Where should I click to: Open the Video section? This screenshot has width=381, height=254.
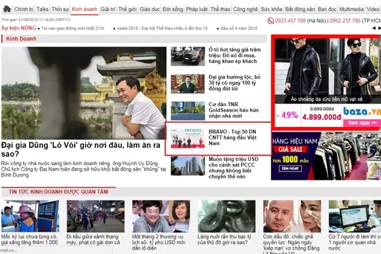pyautogui.click(x=373, y=9)
